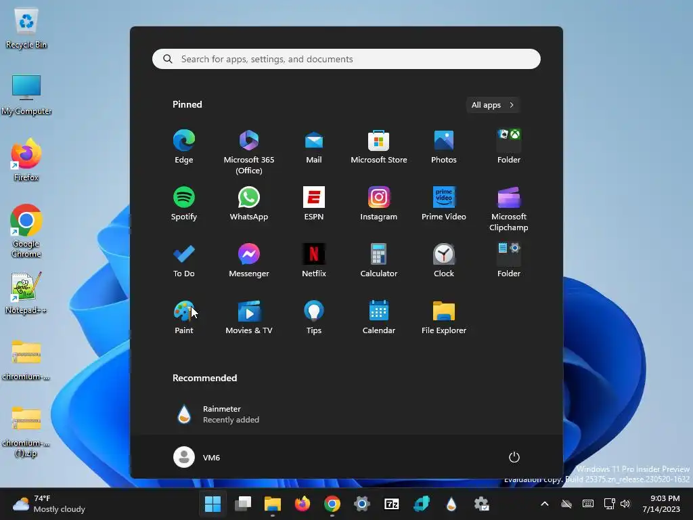This screenshot has height=520, width=693.
Task: Open the 7-Zip taskbar icon
Action: 392,504
